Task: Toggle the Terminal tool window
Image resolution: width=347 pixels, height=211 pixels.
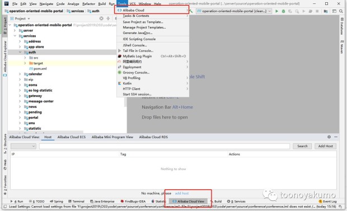Action: pos(76,201)
